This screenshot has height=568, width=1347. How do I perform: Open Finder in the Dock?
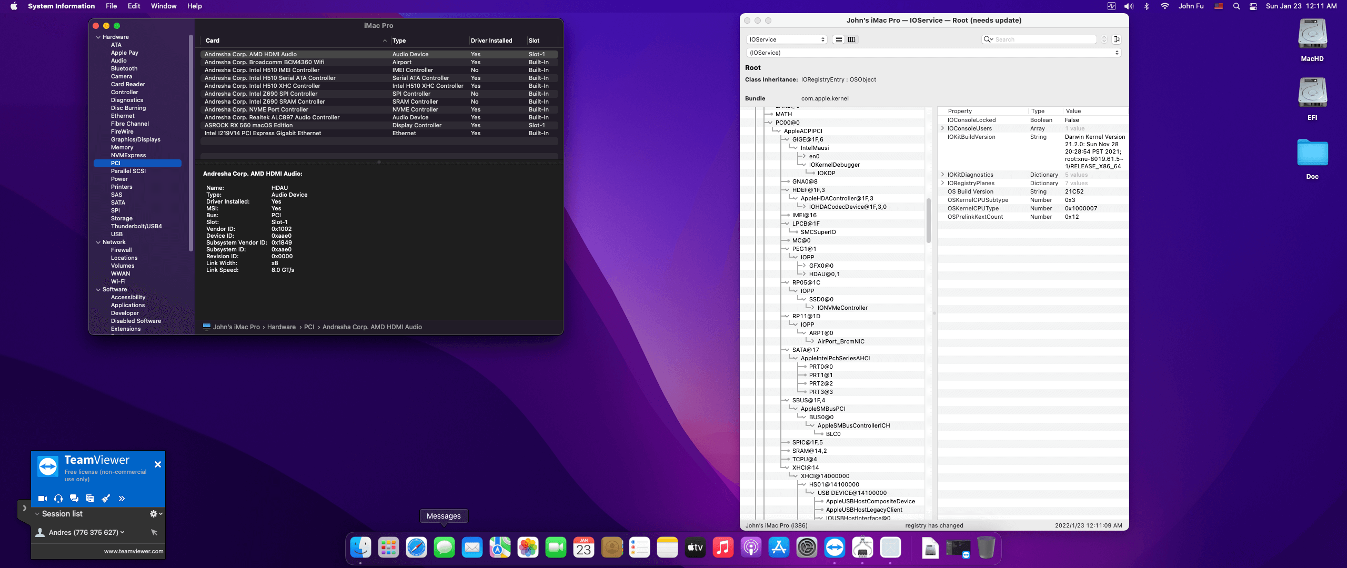[360, 547]
